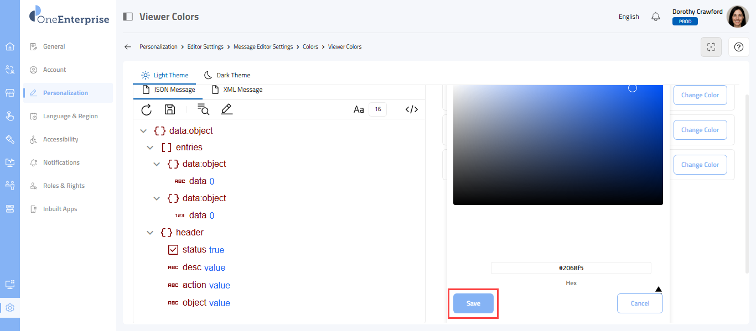Image resolution: width=756 pixels, height=331 pixels.
Task: Click the search list icon in toolbar
Action: 203,109
